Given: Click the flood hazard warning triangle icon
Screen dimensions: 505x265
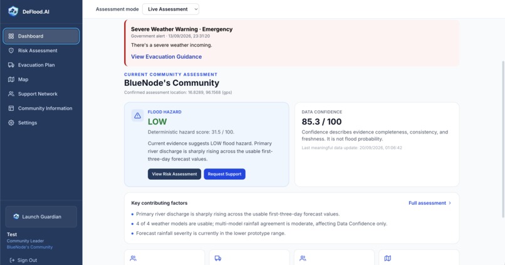Looking at the screenshot, I should coord(137,116).
